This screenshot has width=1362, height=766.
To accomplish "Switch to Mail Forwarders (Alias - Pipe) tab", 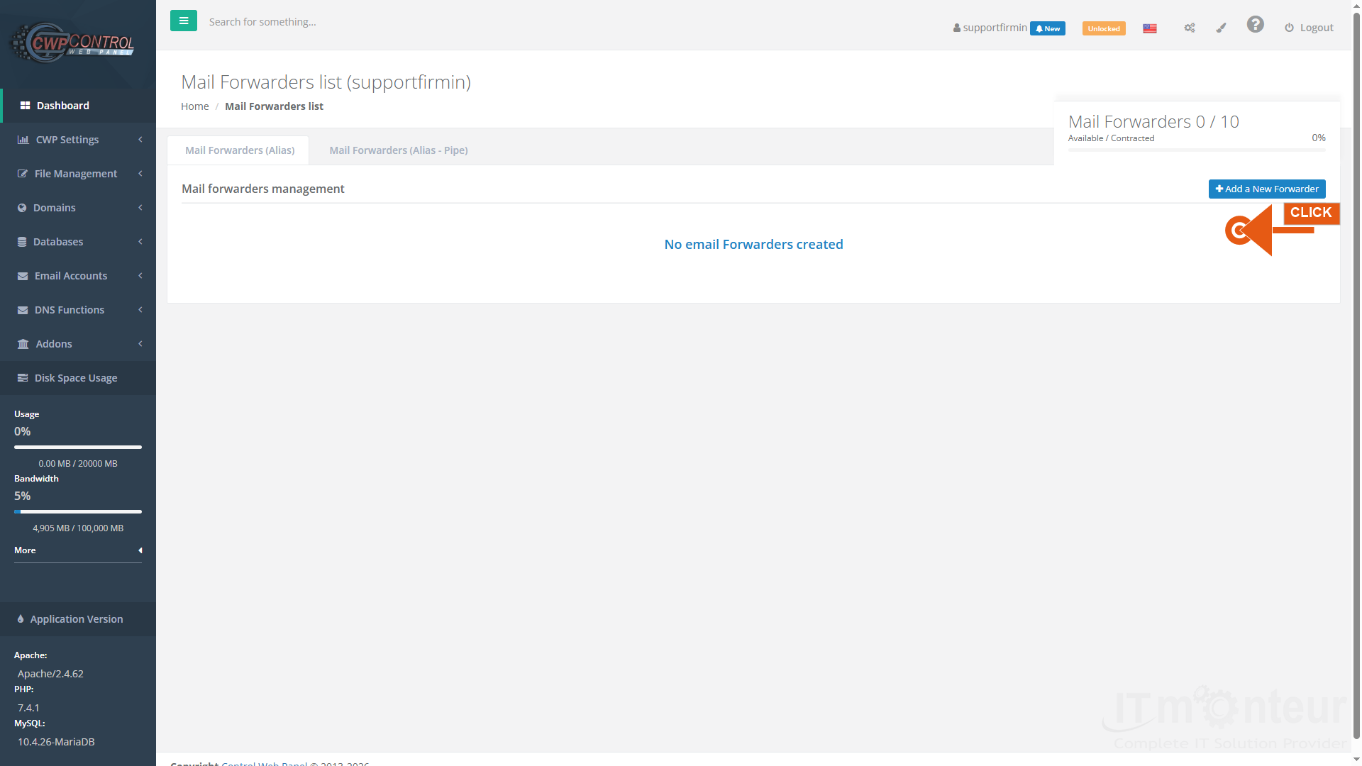I will (x=398, y=150).
